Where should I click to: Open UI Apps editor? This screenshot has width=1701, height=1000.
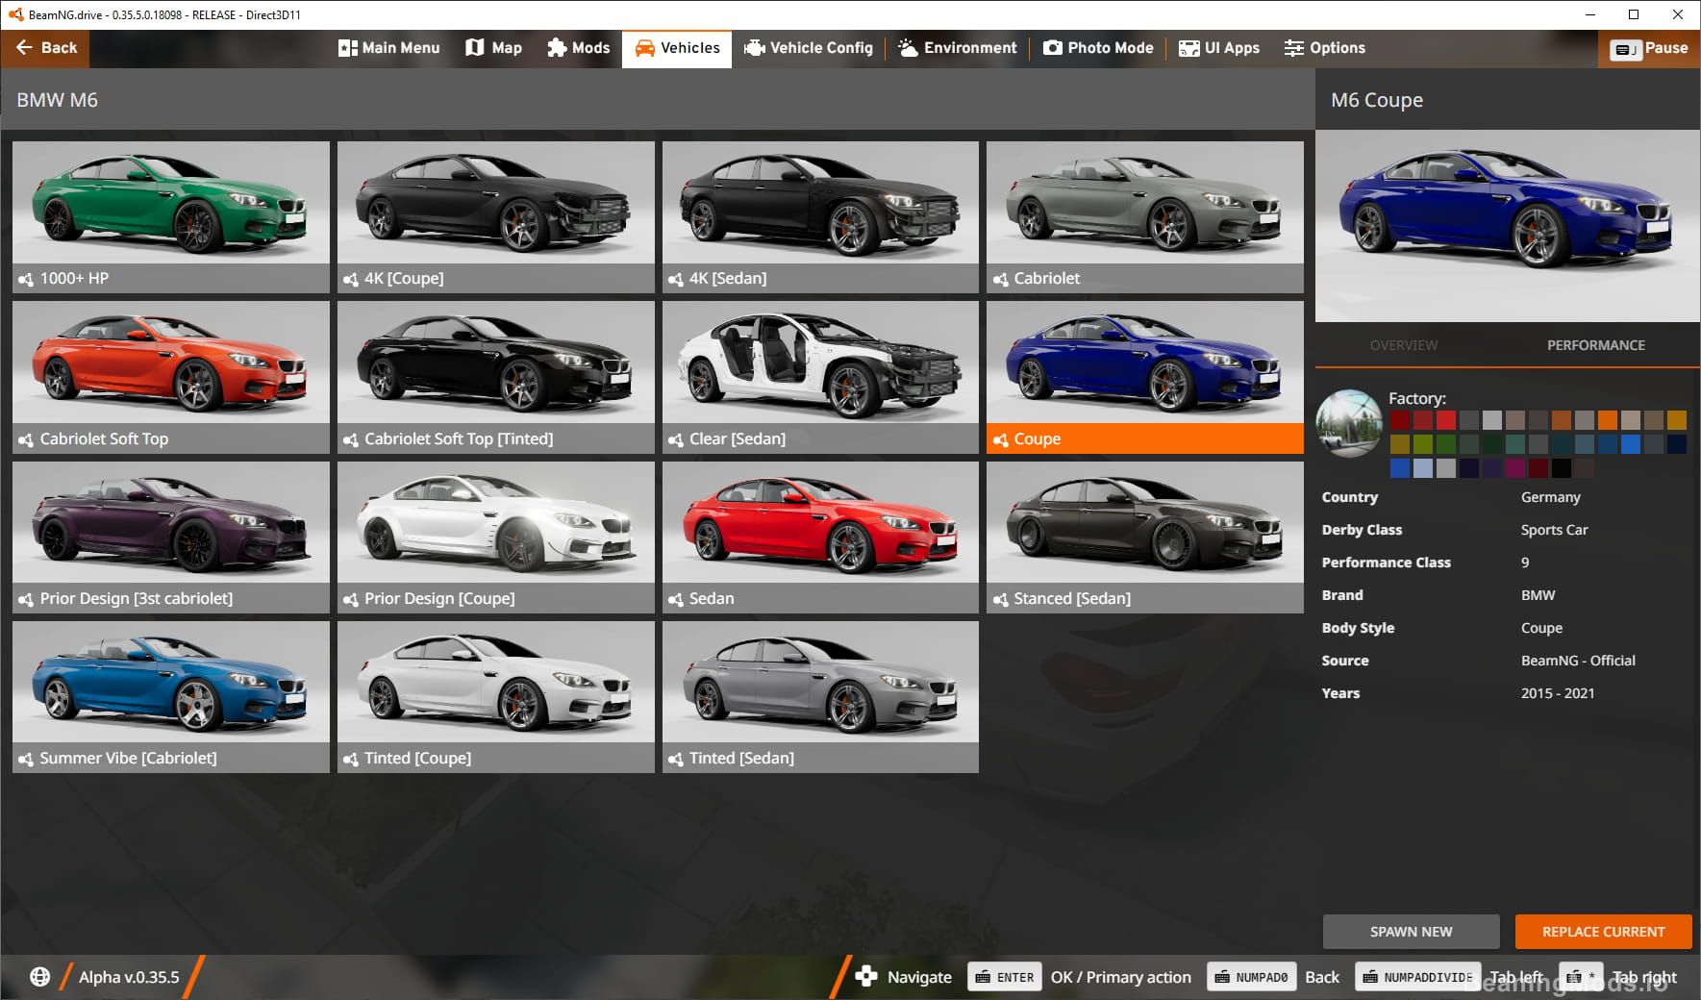1219,48
